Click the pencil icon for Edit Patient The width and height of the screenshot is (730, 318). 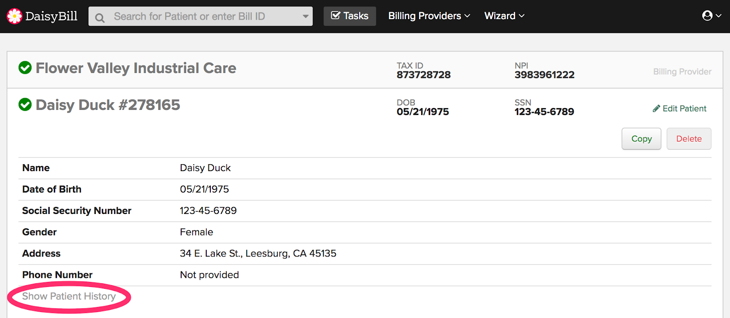(656, 109)
